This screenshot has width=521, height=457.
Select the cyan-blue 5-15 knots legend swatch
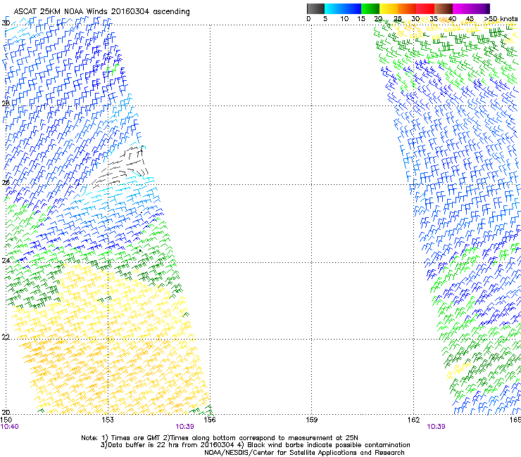point(343,8)
